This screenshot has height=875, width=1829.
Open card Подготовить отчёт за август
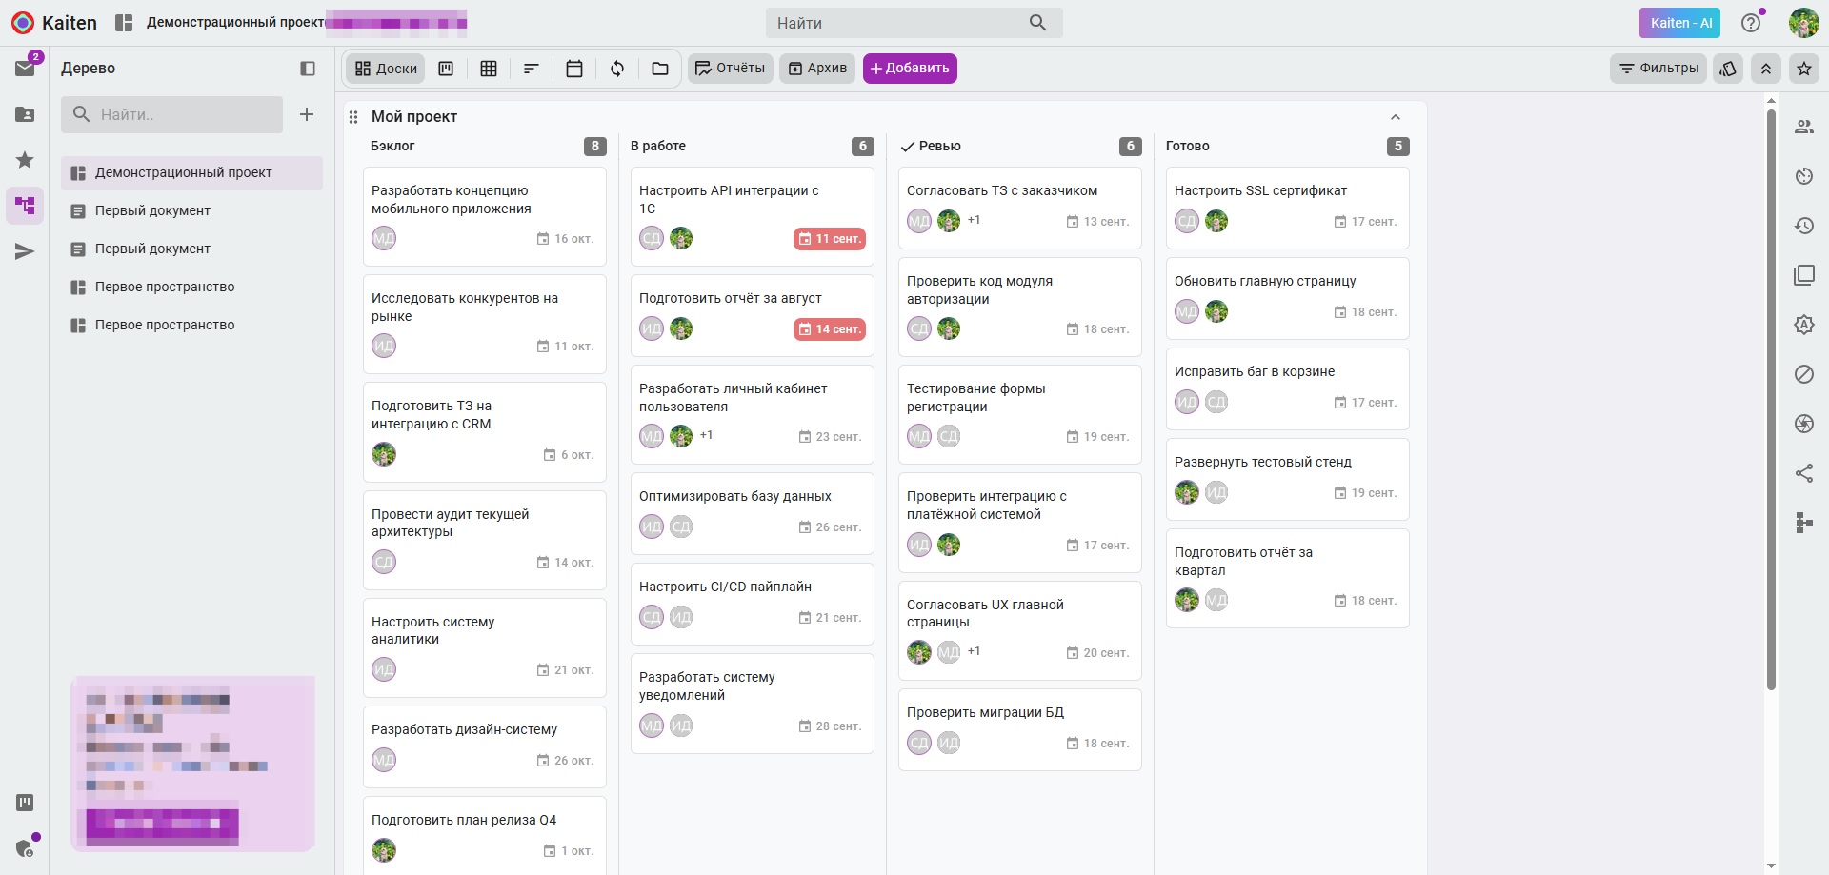(x=753, y=315)
